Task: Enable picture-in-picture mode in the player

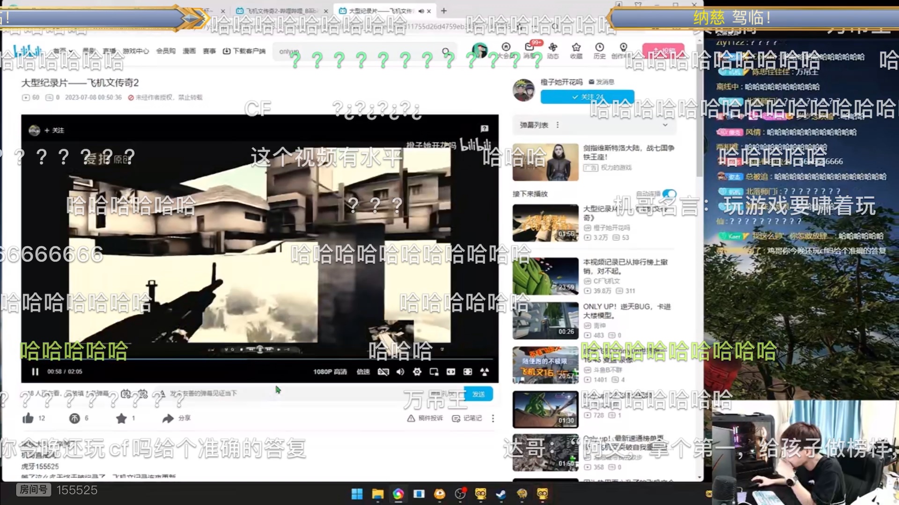Action: [x=434, y=372]
